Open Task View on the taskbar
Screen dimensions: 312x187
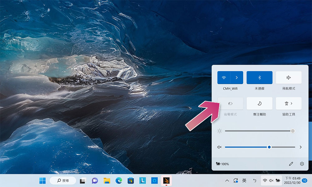click(x=83, y=181)
